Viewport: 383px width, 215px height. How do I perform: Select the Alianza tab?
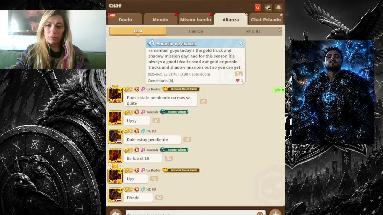[x=231, y=19]
